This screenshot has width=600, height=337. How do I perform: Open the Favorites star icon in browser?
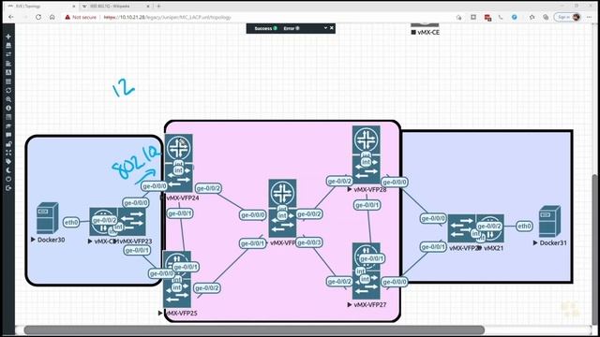(x=532, y=17)
